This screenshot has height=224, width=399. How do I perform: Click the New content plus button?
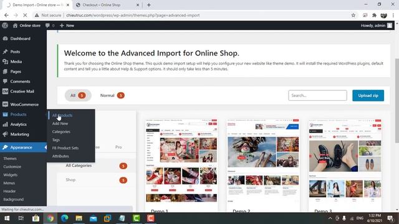pyautogui.click(x=67, y=26)
